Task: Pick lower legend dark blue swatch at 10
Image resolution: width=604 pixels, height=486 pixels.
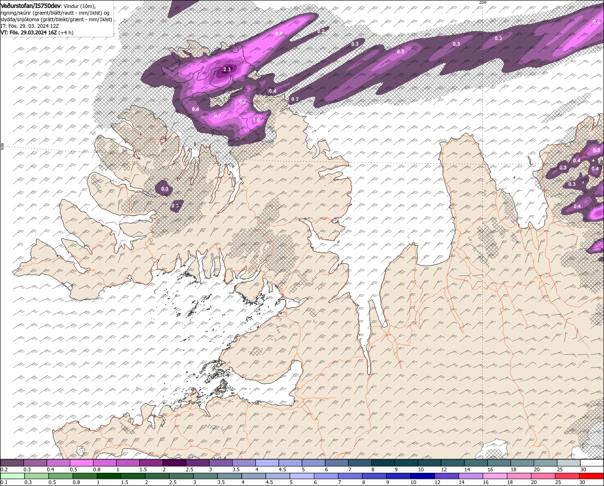Action: click(x=422, y=476)
